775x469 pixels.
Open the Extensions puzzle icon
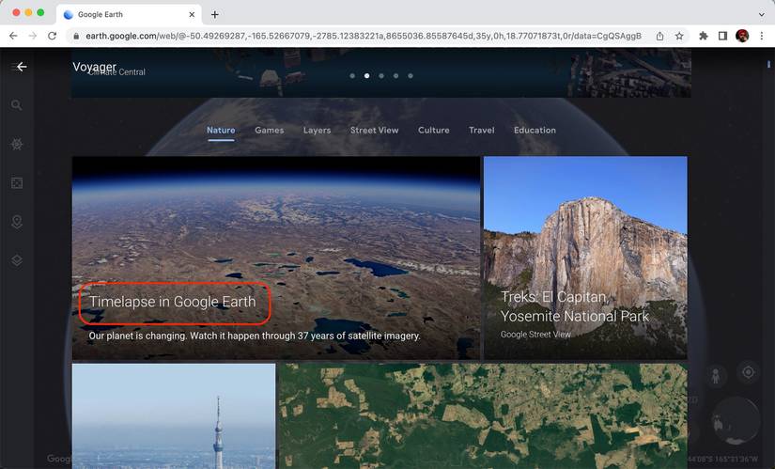click(x=704, y=36)
